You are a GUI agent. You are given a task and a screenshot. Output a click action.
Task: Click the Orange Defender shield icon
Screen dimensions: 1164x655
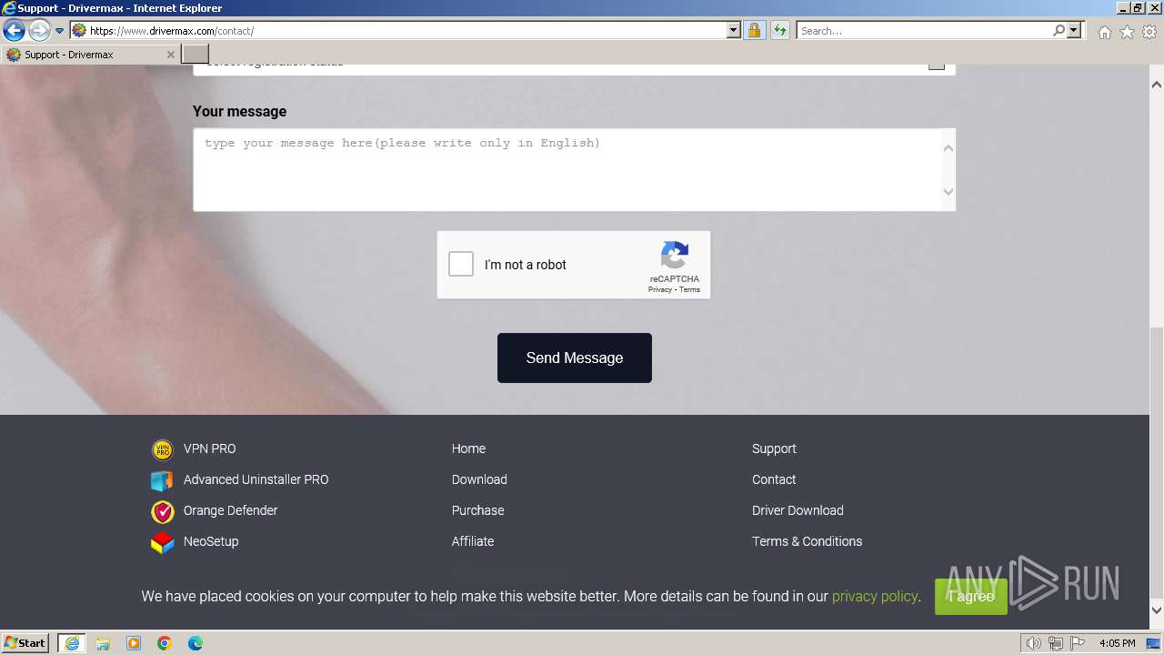[162, 511]
